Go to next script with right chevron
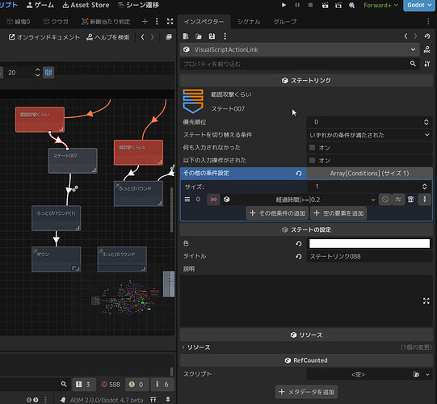Screen dimensions: 437x404 click(x=152, y=37)
